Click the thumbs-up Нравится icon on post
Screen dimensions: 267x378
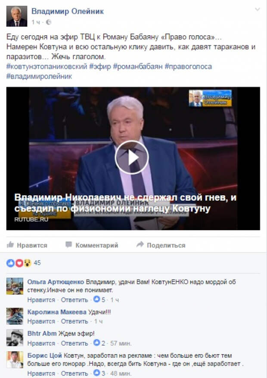point(10,245)
